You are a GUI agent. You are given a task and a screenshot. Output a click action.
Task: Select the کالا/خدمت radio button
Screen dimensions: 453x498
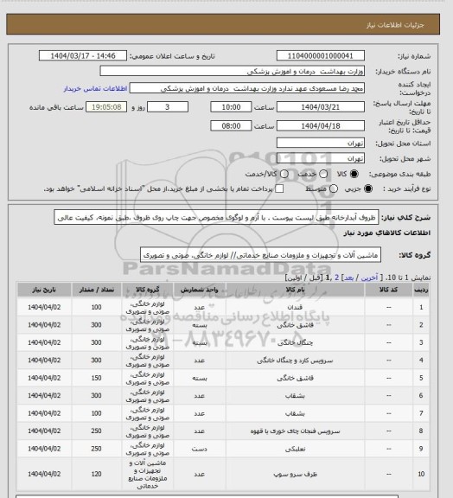284,174
